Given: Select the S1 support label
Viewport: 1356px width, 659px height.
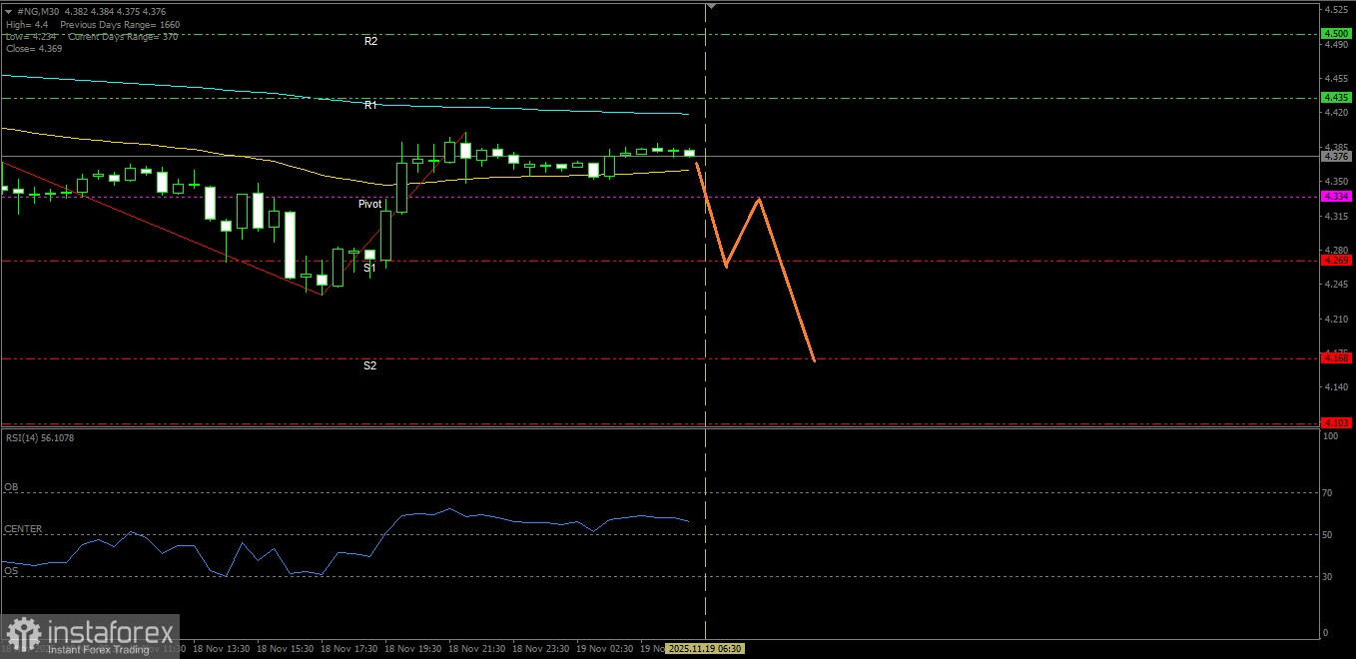Looking at the screenshot, I should (x=370, y=268).
